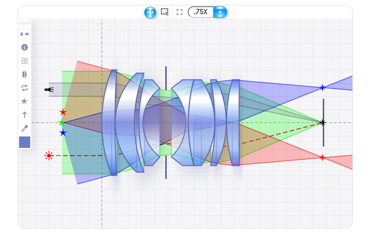Viewport: 376px width, 235px height.
Task: Open the zoom level dropdown arrow
Action: pyautogui.click(x=220, y=12)
